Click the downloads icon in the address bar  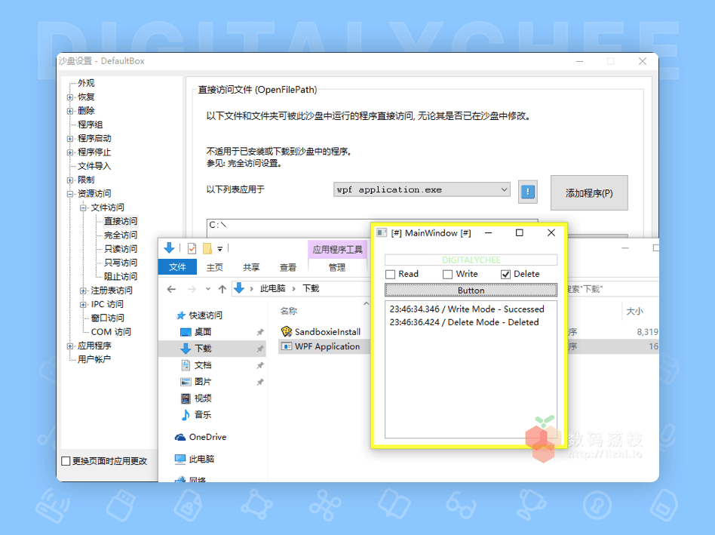[239, 288]
